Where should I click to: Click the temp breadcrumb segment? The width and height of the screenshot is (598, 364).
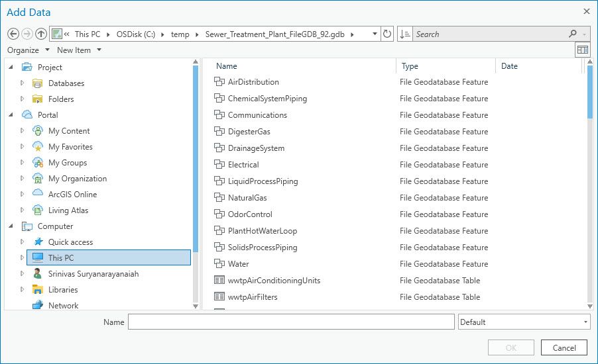point(180,34)
